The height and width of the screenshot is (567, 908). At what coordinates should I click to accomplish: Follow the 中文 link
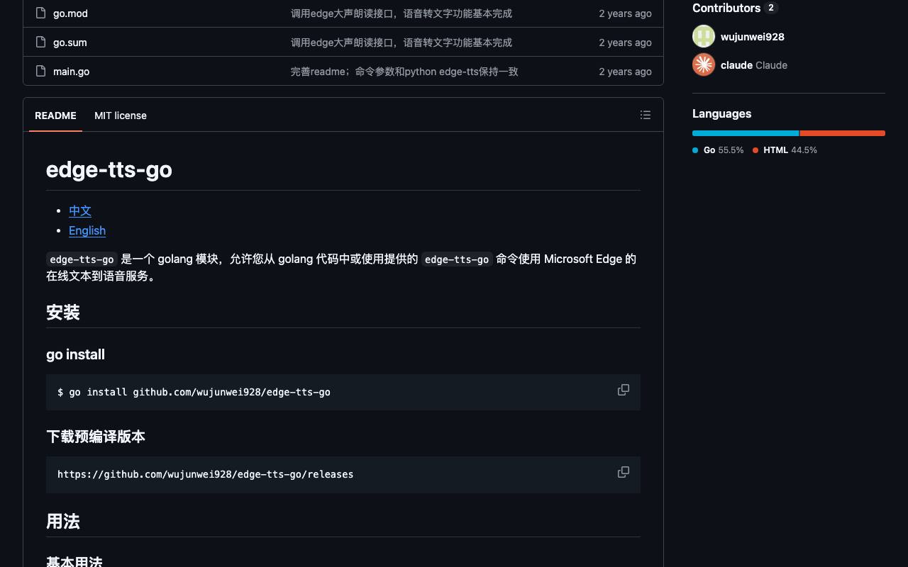[80, 210]
